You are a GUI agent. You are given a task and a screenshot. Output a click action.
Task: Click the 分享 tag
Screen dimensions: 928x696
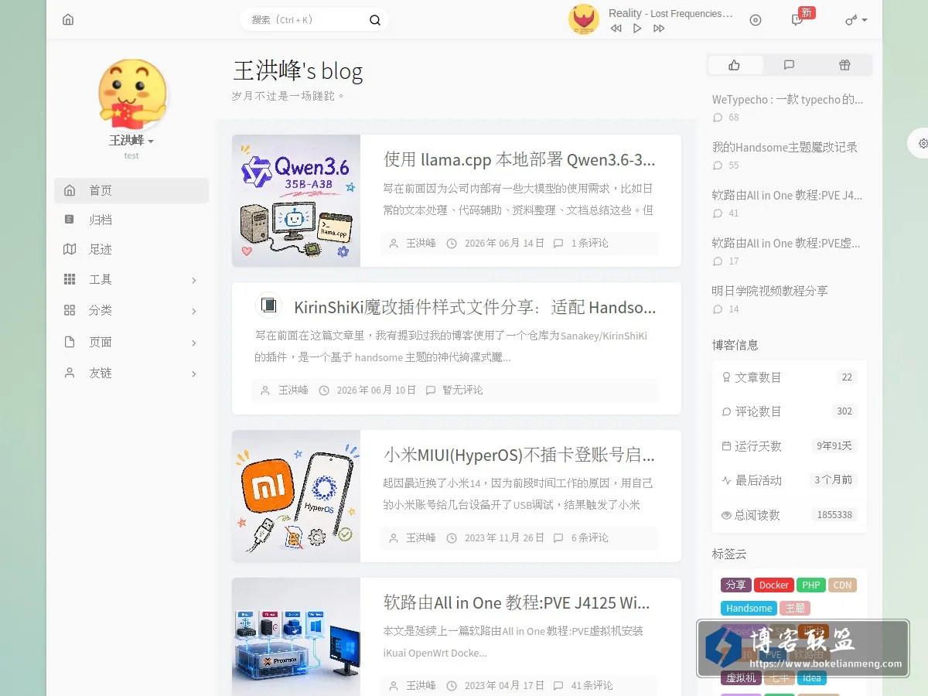click(x=735, y=585)
